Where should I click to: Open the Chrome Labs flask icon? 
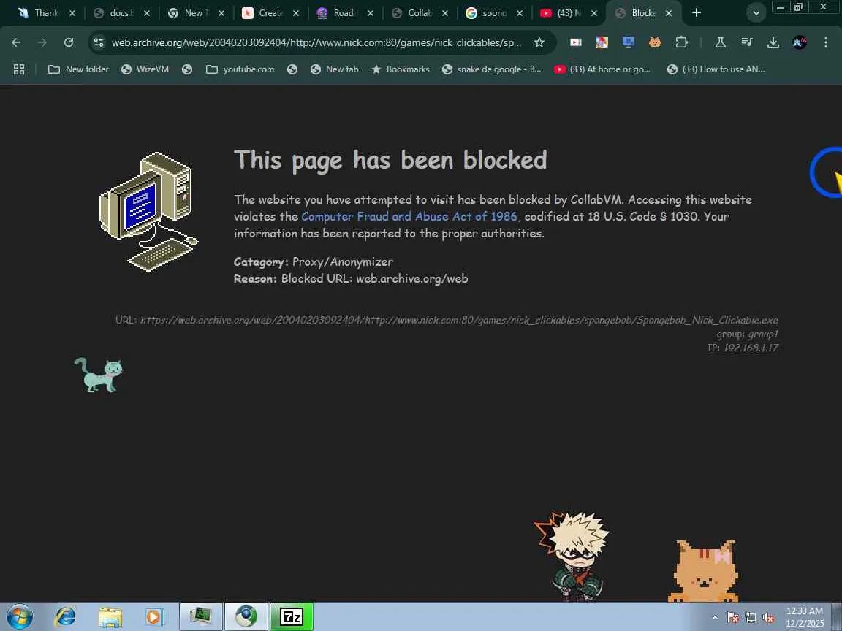point(720,42)
